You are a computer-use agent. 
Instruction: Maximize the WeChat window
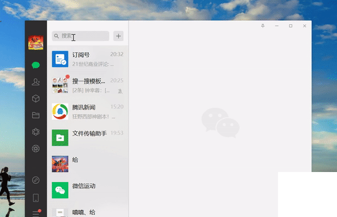[290, 26]
